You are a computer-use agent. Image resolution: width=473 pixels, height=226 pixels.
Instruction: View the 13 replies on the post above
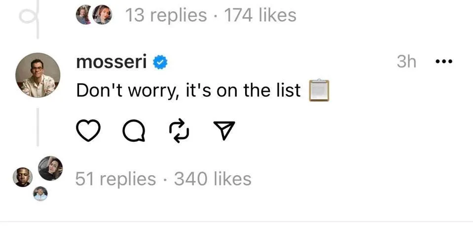pos(166,15)
